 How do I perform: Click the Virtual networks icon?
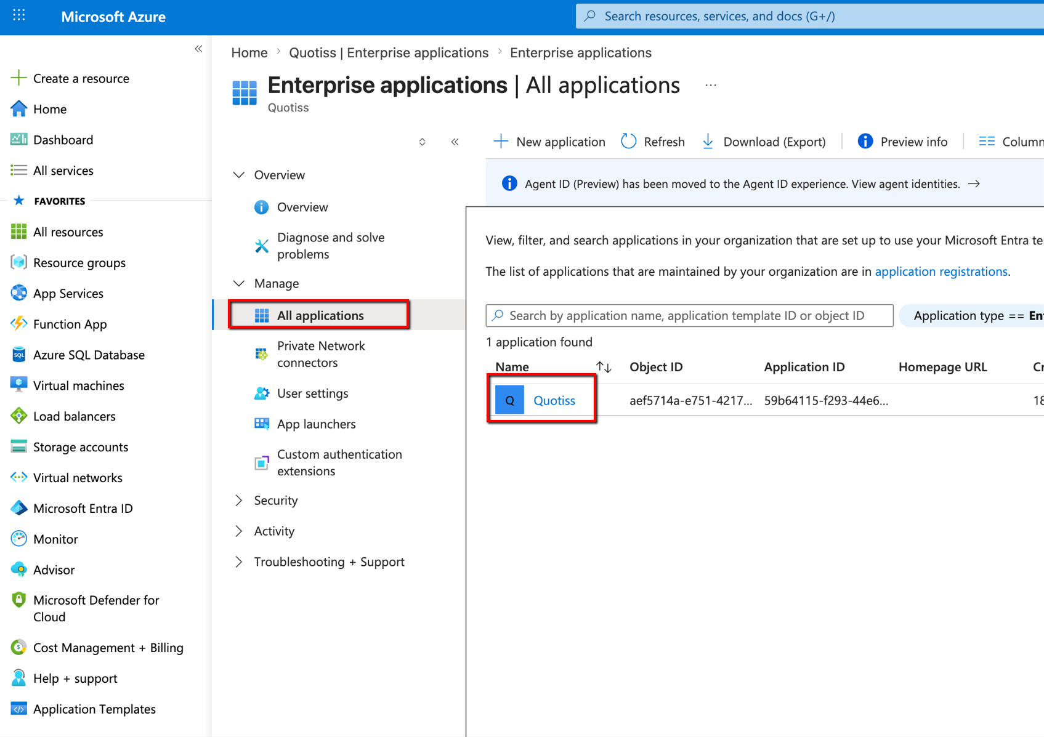[19, 478]
